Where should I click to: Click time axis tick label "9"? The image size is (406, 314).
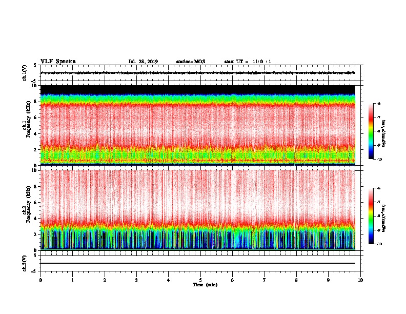point(328,280)
